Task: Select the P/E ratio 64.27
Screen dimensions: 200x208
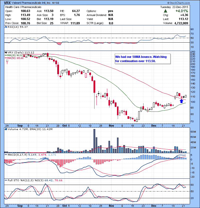Action: click(76, 11)
